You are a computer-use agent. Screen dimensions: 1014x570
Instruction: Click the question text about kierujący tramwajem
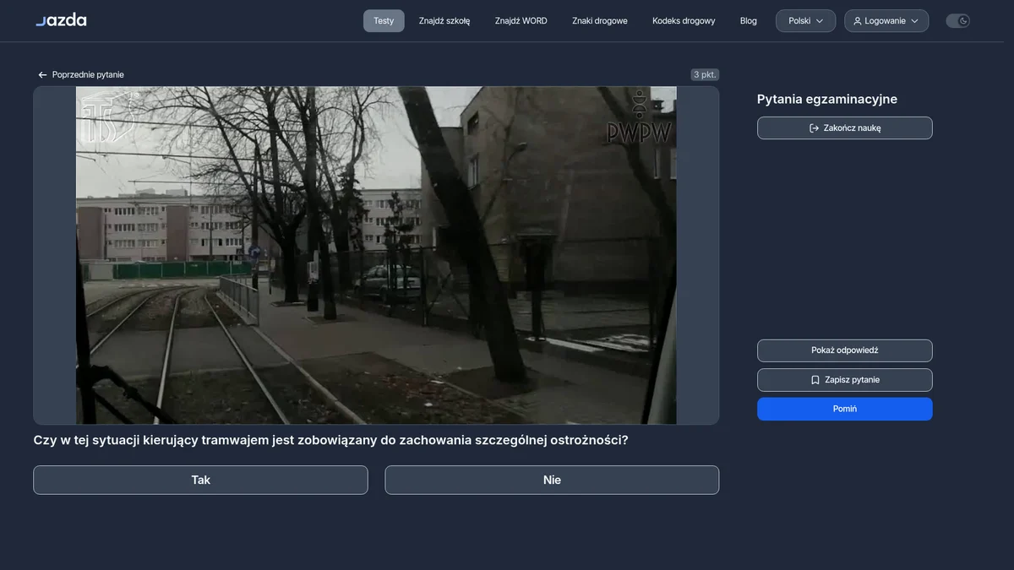pyautogui.click(x=330, y=440)
